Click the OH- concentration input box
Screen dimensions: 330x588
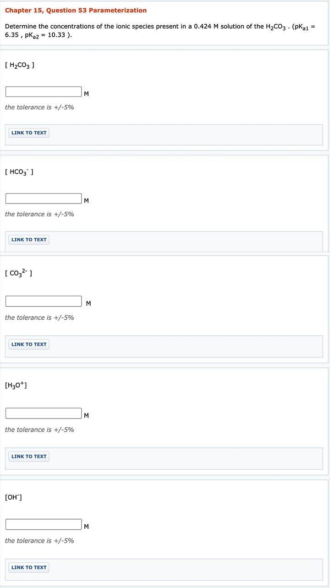click(43, 524)
